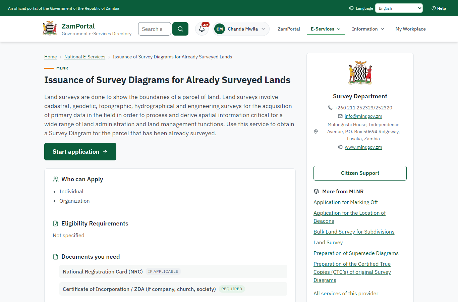
Task: Visit the www.mlnr.gov.zm website link
Action: click(363, 147)
